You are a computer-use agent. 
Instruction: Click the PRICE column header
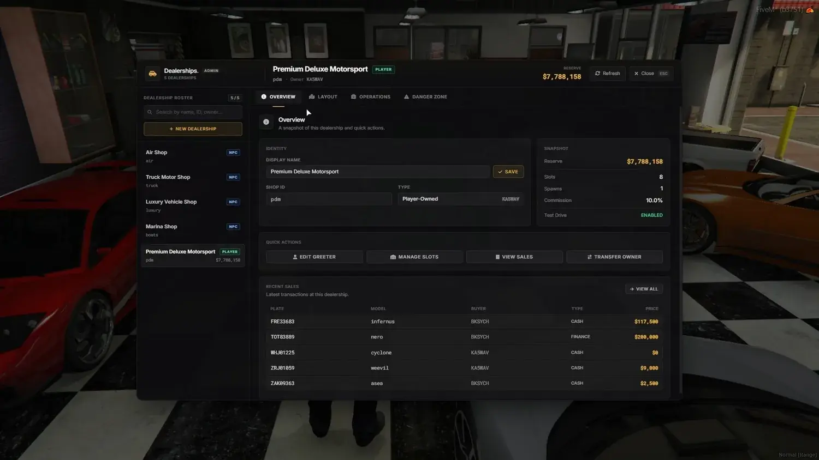click(652, 308)
